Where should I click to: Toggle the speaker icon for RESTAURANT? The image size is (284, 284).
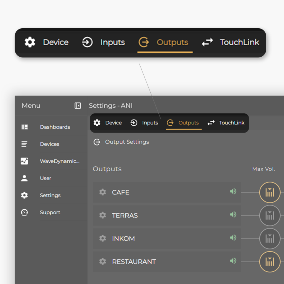click(x=233, y=261)
